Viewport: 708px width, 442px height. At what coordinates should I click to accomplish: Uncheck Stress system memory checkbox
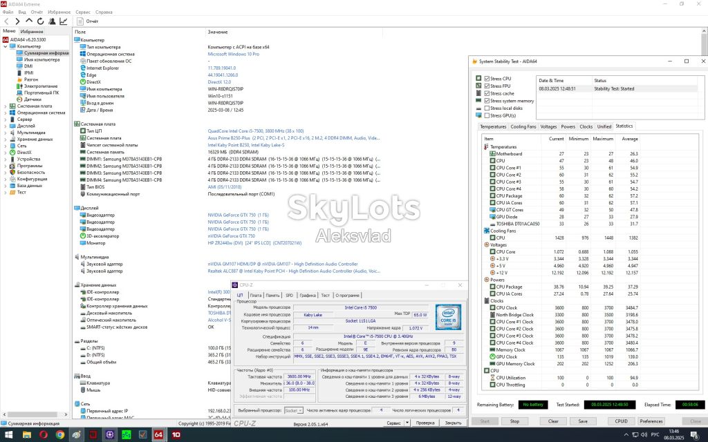[487, 101]
